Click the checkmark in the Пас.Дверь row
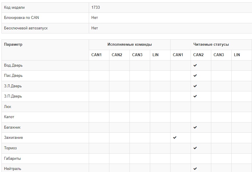This screenshot has height=172, width=252. pyautogui.click(x=195, y=76)
